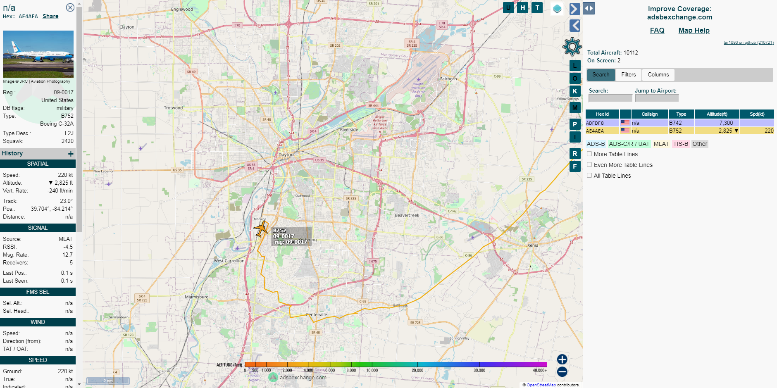This screenshot has height=388, width=777.
Task: Click the R map toggle button
Action: click(575, 154)
